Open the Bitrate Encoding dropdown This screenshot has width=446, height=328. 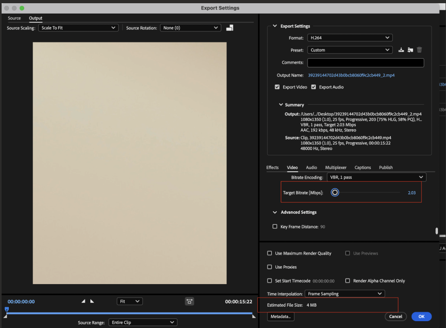[377, 177]
